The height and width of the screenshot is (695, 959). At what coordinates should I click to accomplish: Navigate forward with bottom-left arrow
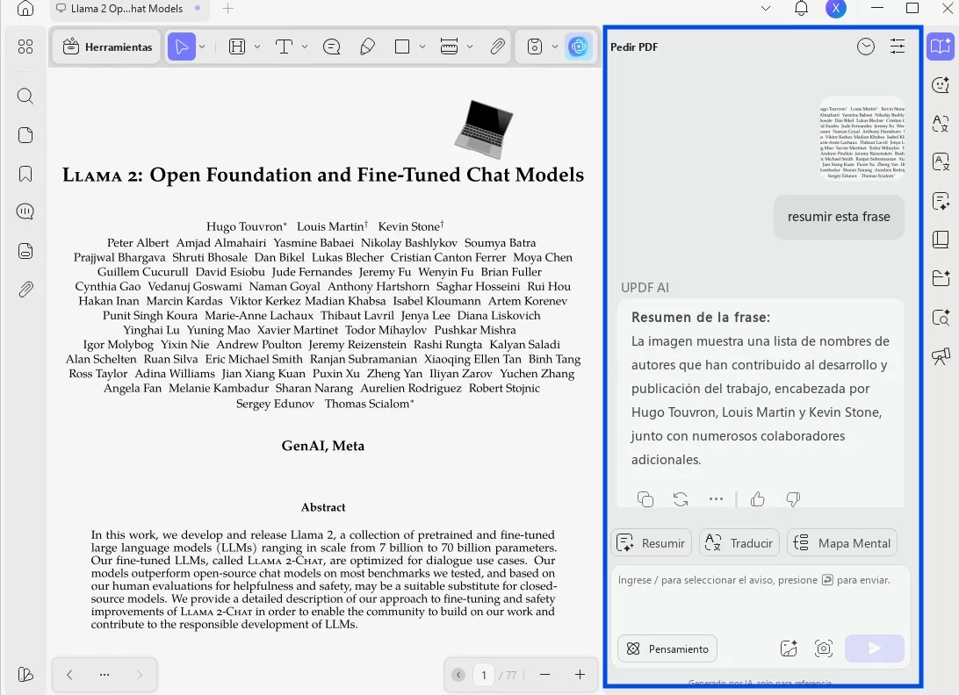pyautogui.click(x=140, y=674)
